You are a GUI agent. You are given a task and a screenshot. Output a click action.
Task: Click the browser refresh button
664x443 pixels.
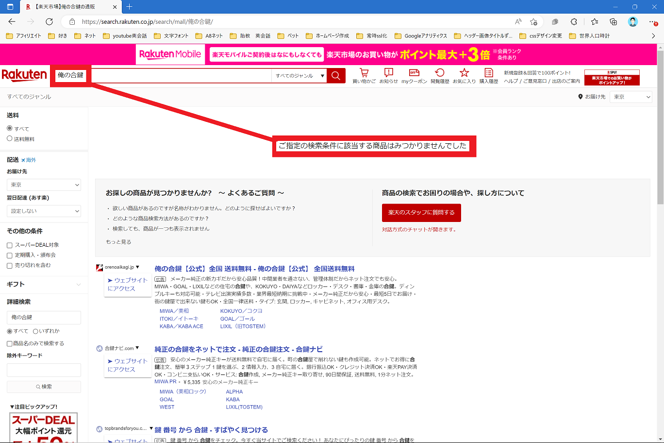click(49, 22)
